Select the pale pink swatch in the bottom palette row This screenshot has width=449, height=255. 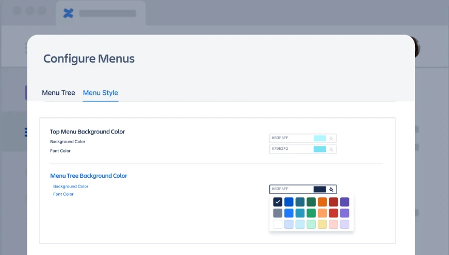(x=333, y=224)
